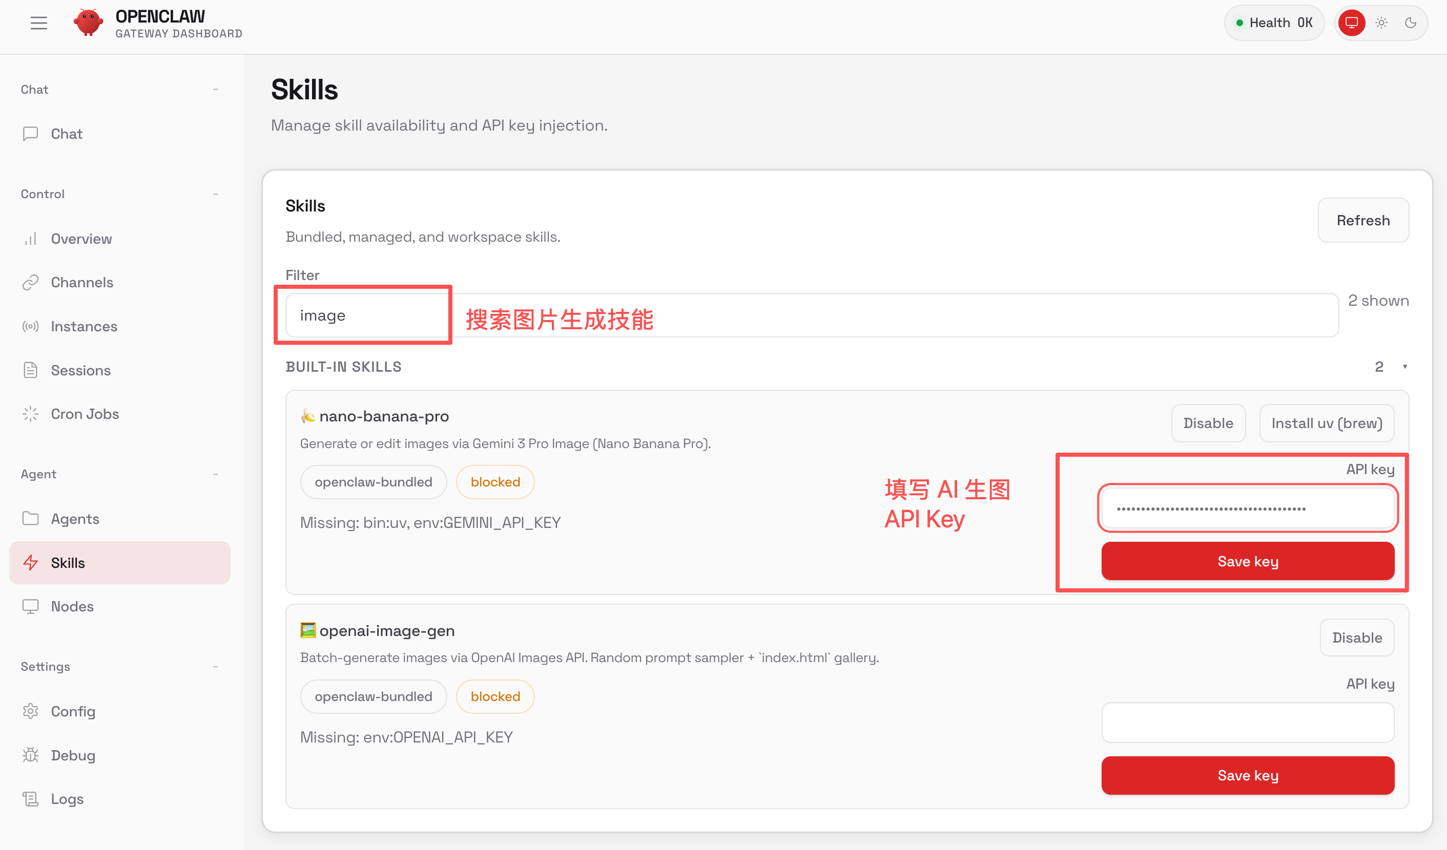Open Overview bar-chart icon
This screenshot has width=1447, height=850.
point(30,239)
